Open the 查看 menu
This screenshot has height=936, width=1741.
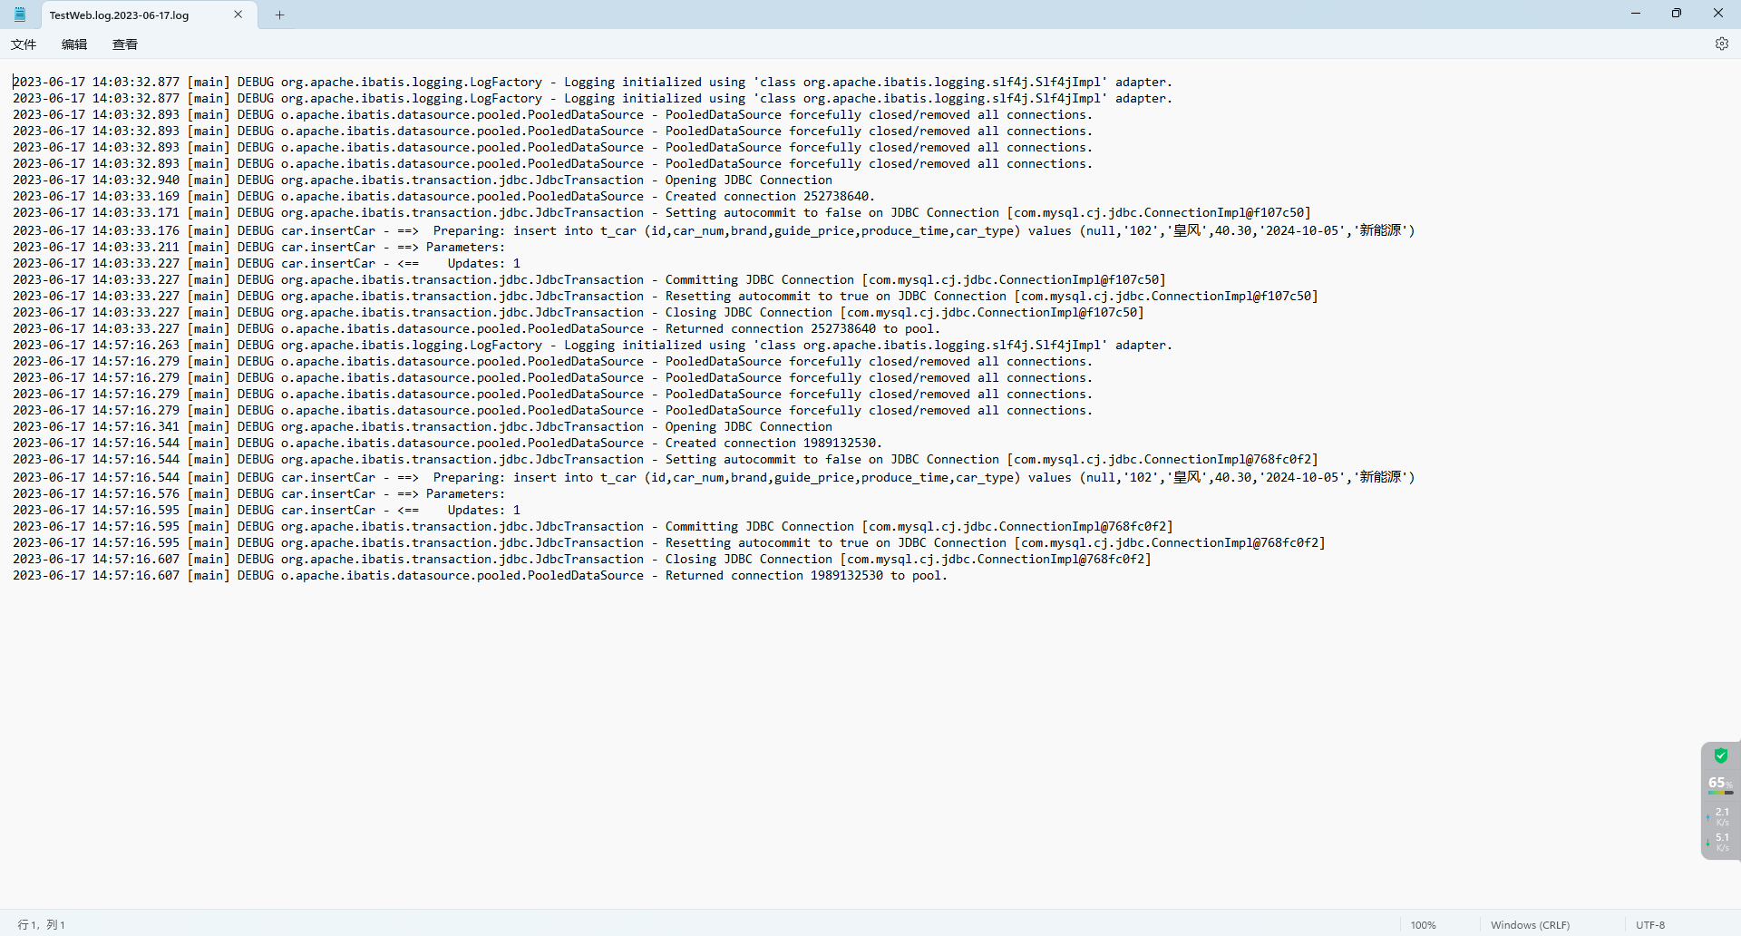click(125, 44)
